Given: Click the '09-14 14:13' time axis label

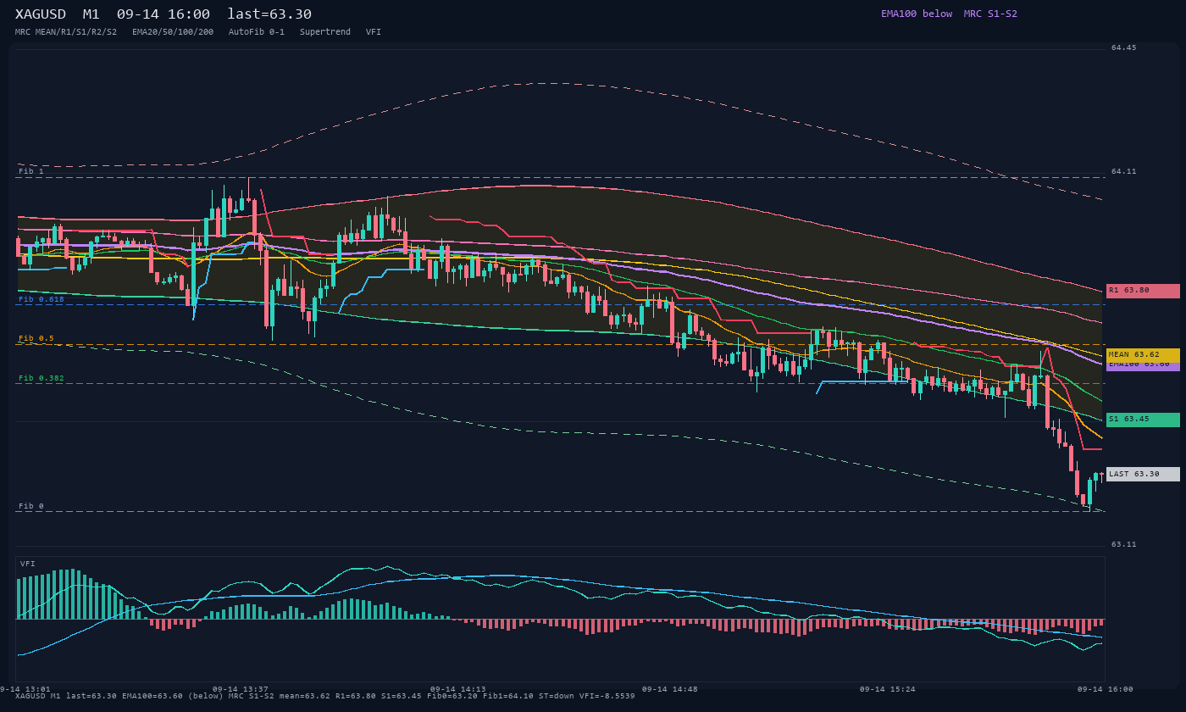Looking at the screenshot, I should (x=458, y=689).
